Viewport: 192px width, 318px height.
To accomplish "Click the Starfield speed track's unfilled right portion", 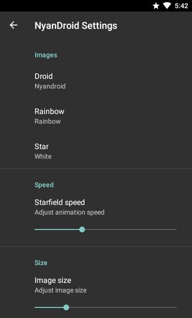I will (x=131, y=229).
